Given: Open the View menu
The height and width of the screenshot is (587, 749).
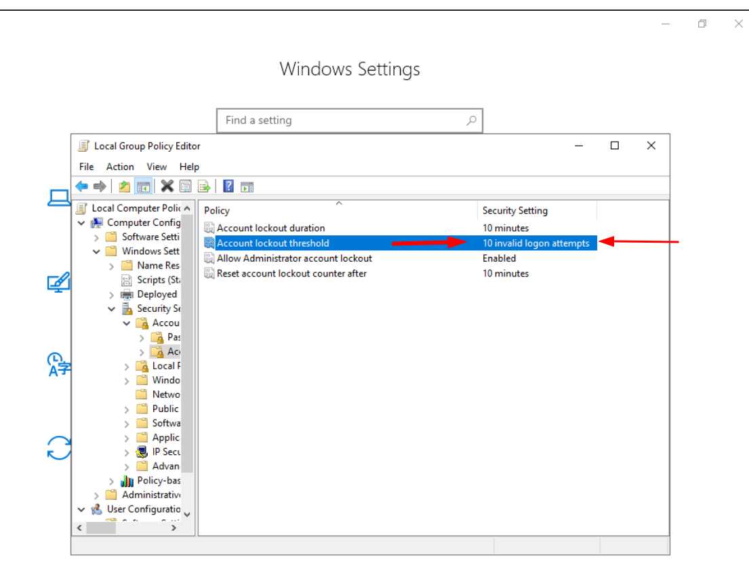Looking at the screenshot, I should [157, 167].
